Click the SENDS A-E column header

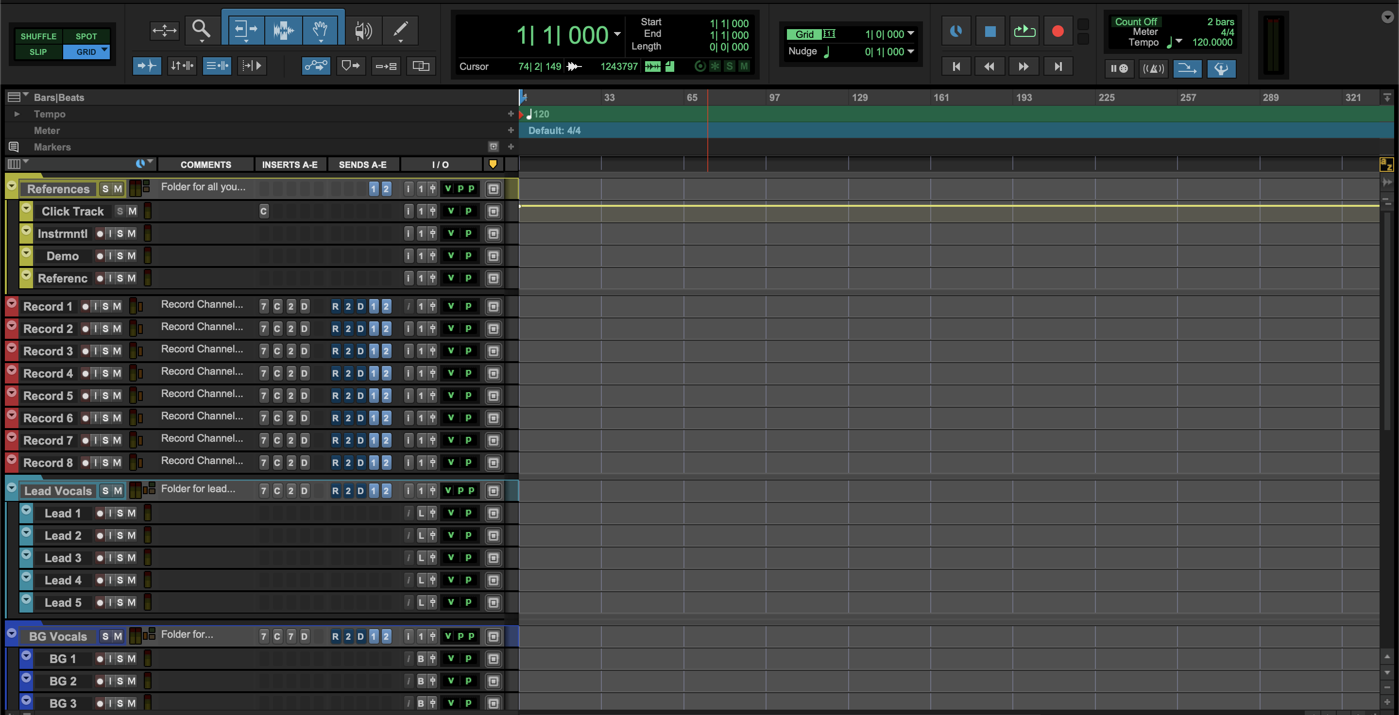pyautogui.click(x=362, y=165)
